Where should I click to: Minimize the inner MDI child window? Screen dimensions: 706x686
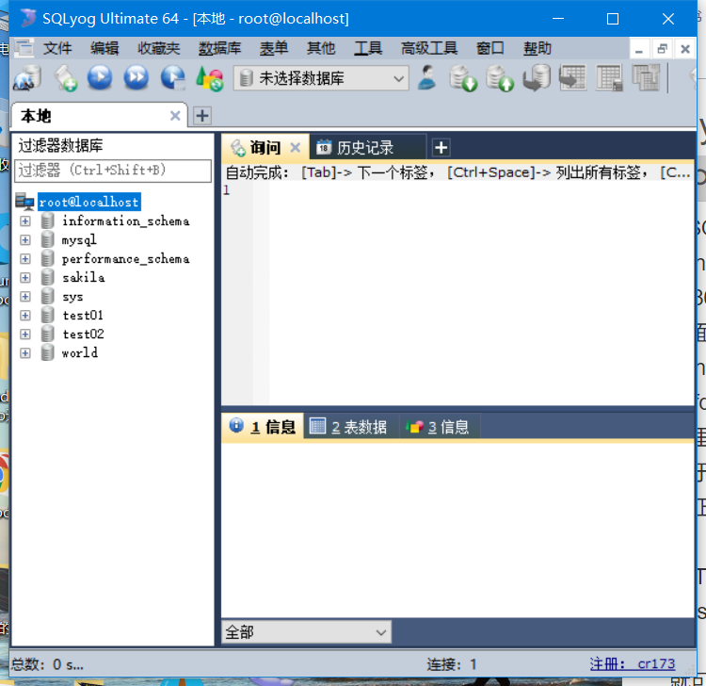(x=639, y=49)
